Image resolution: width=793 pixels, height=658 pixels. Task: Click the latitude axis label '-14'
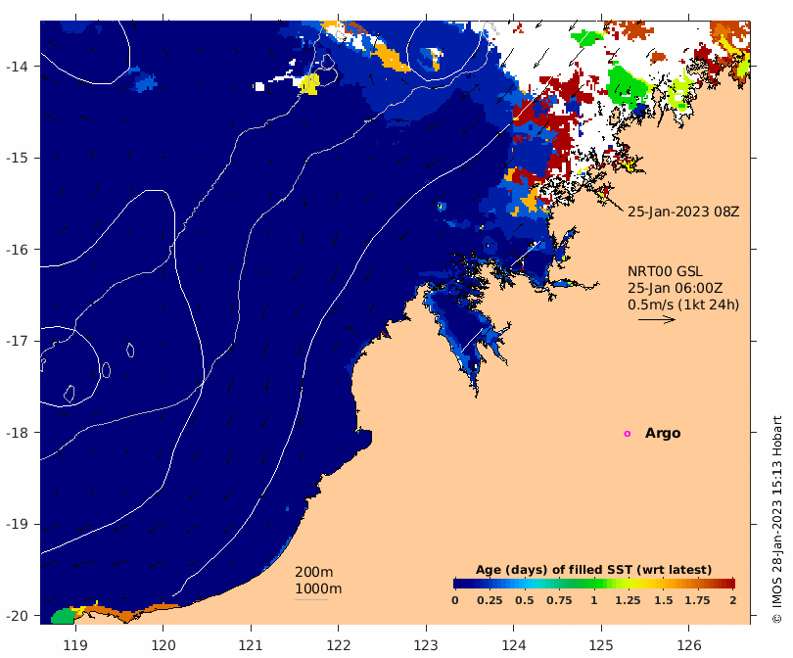(17, 67)
